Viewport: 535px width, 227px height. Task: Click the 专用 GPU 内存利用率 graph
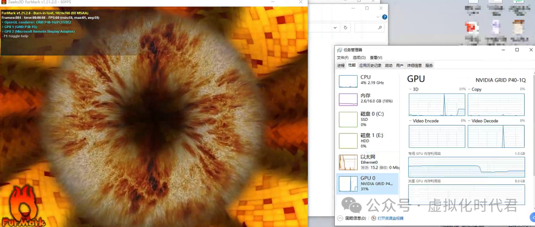(x=467, y=167)
